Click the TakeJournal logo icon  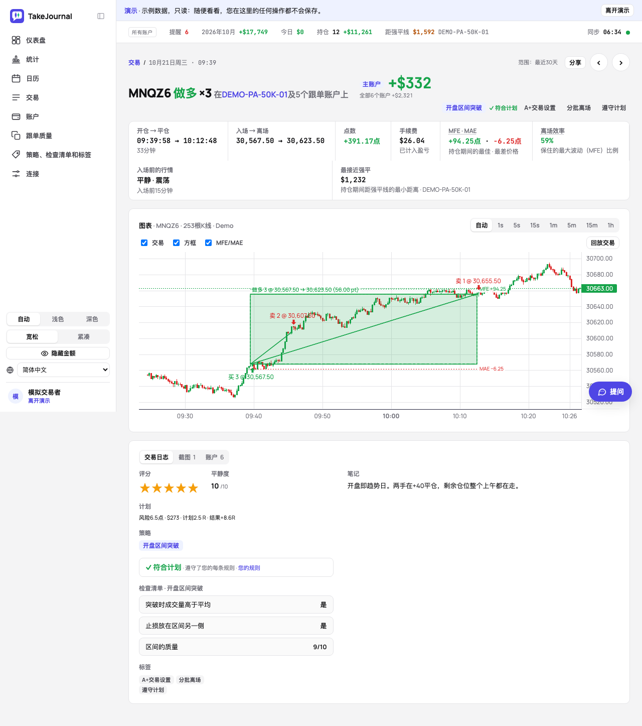coord(17,16)
